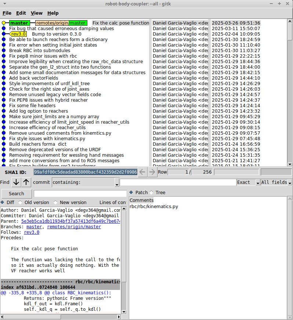Click the SHA1 ID input field
Image resolution: width=293 pixels, height=320 pixels.
click(85, 172)
